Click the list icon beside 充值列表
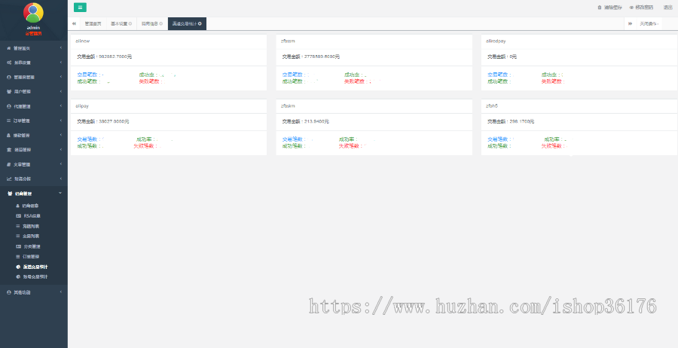Image resolution: width=678 pixels, height=348 pixels. click(x=18, y=226)
